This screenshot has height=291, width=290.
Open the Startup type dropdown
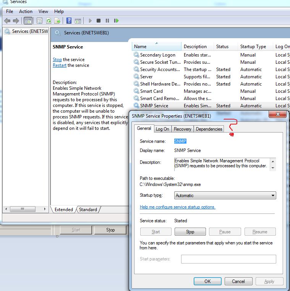click(225, 196)
